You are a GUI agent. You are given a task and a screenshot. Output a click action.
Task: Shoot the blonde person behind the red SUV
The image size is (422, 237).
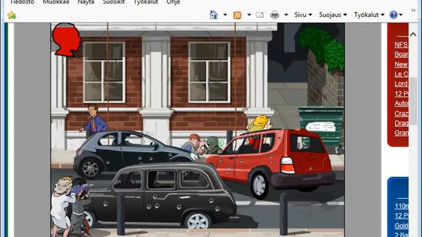coord(259,124)
